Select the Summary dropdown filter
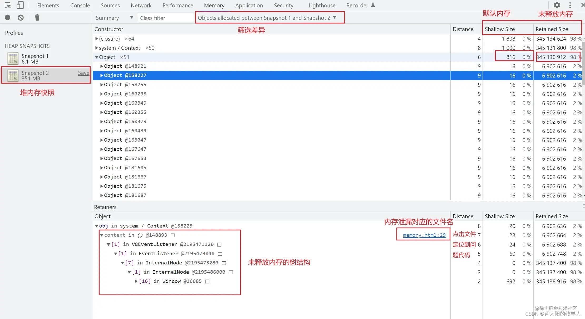 tap(113, 17)
